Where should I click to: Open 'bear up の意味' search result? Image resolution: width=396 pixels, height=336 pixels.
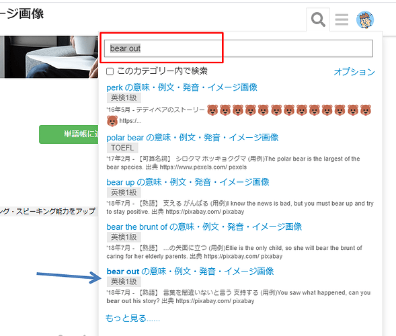pos(188,182)
